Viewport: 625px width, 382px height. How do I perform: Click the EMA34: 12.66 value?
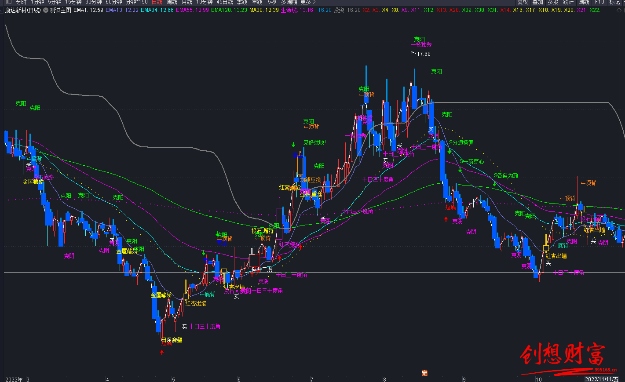[157, 10]
